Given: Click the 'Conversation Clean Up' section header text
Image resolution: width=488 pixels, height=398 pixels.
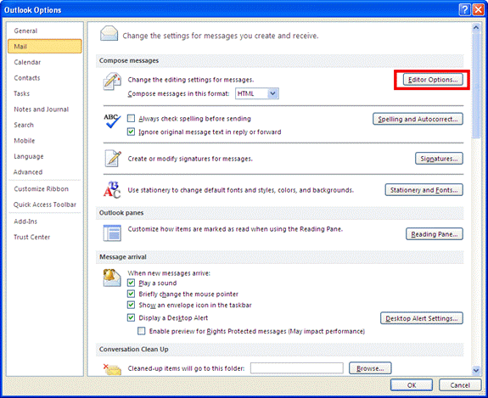Looking at the screenshot, I should tap(134, 350).
